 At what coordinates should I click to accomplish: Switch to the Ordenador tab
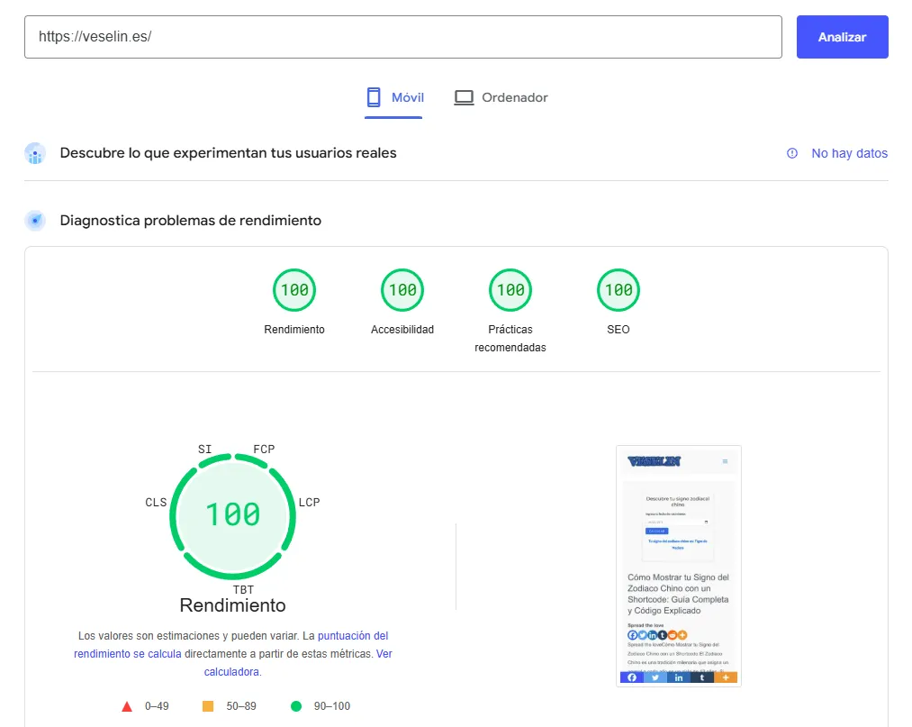coord(501,97)
